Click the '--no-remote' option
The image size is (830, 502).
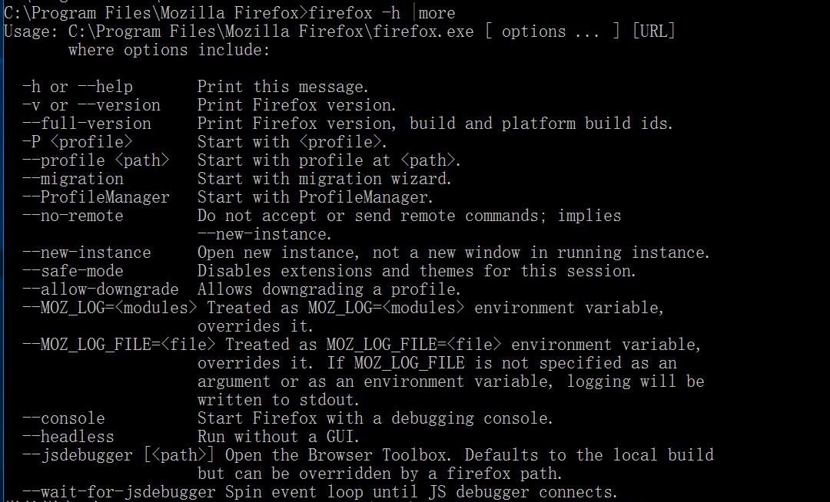click(73, 216)
